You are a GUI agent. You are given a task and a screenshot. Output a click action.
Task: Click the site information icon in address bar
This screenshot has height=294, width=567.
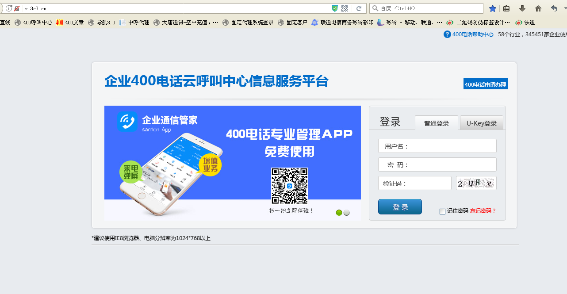coord(9,8)
